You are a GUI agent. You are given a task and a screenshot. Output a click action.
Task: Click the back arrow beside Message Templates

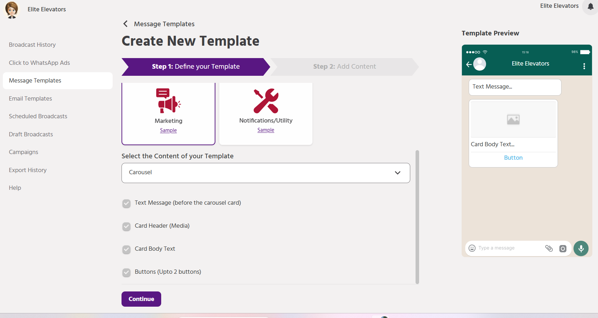click(125, 24)
